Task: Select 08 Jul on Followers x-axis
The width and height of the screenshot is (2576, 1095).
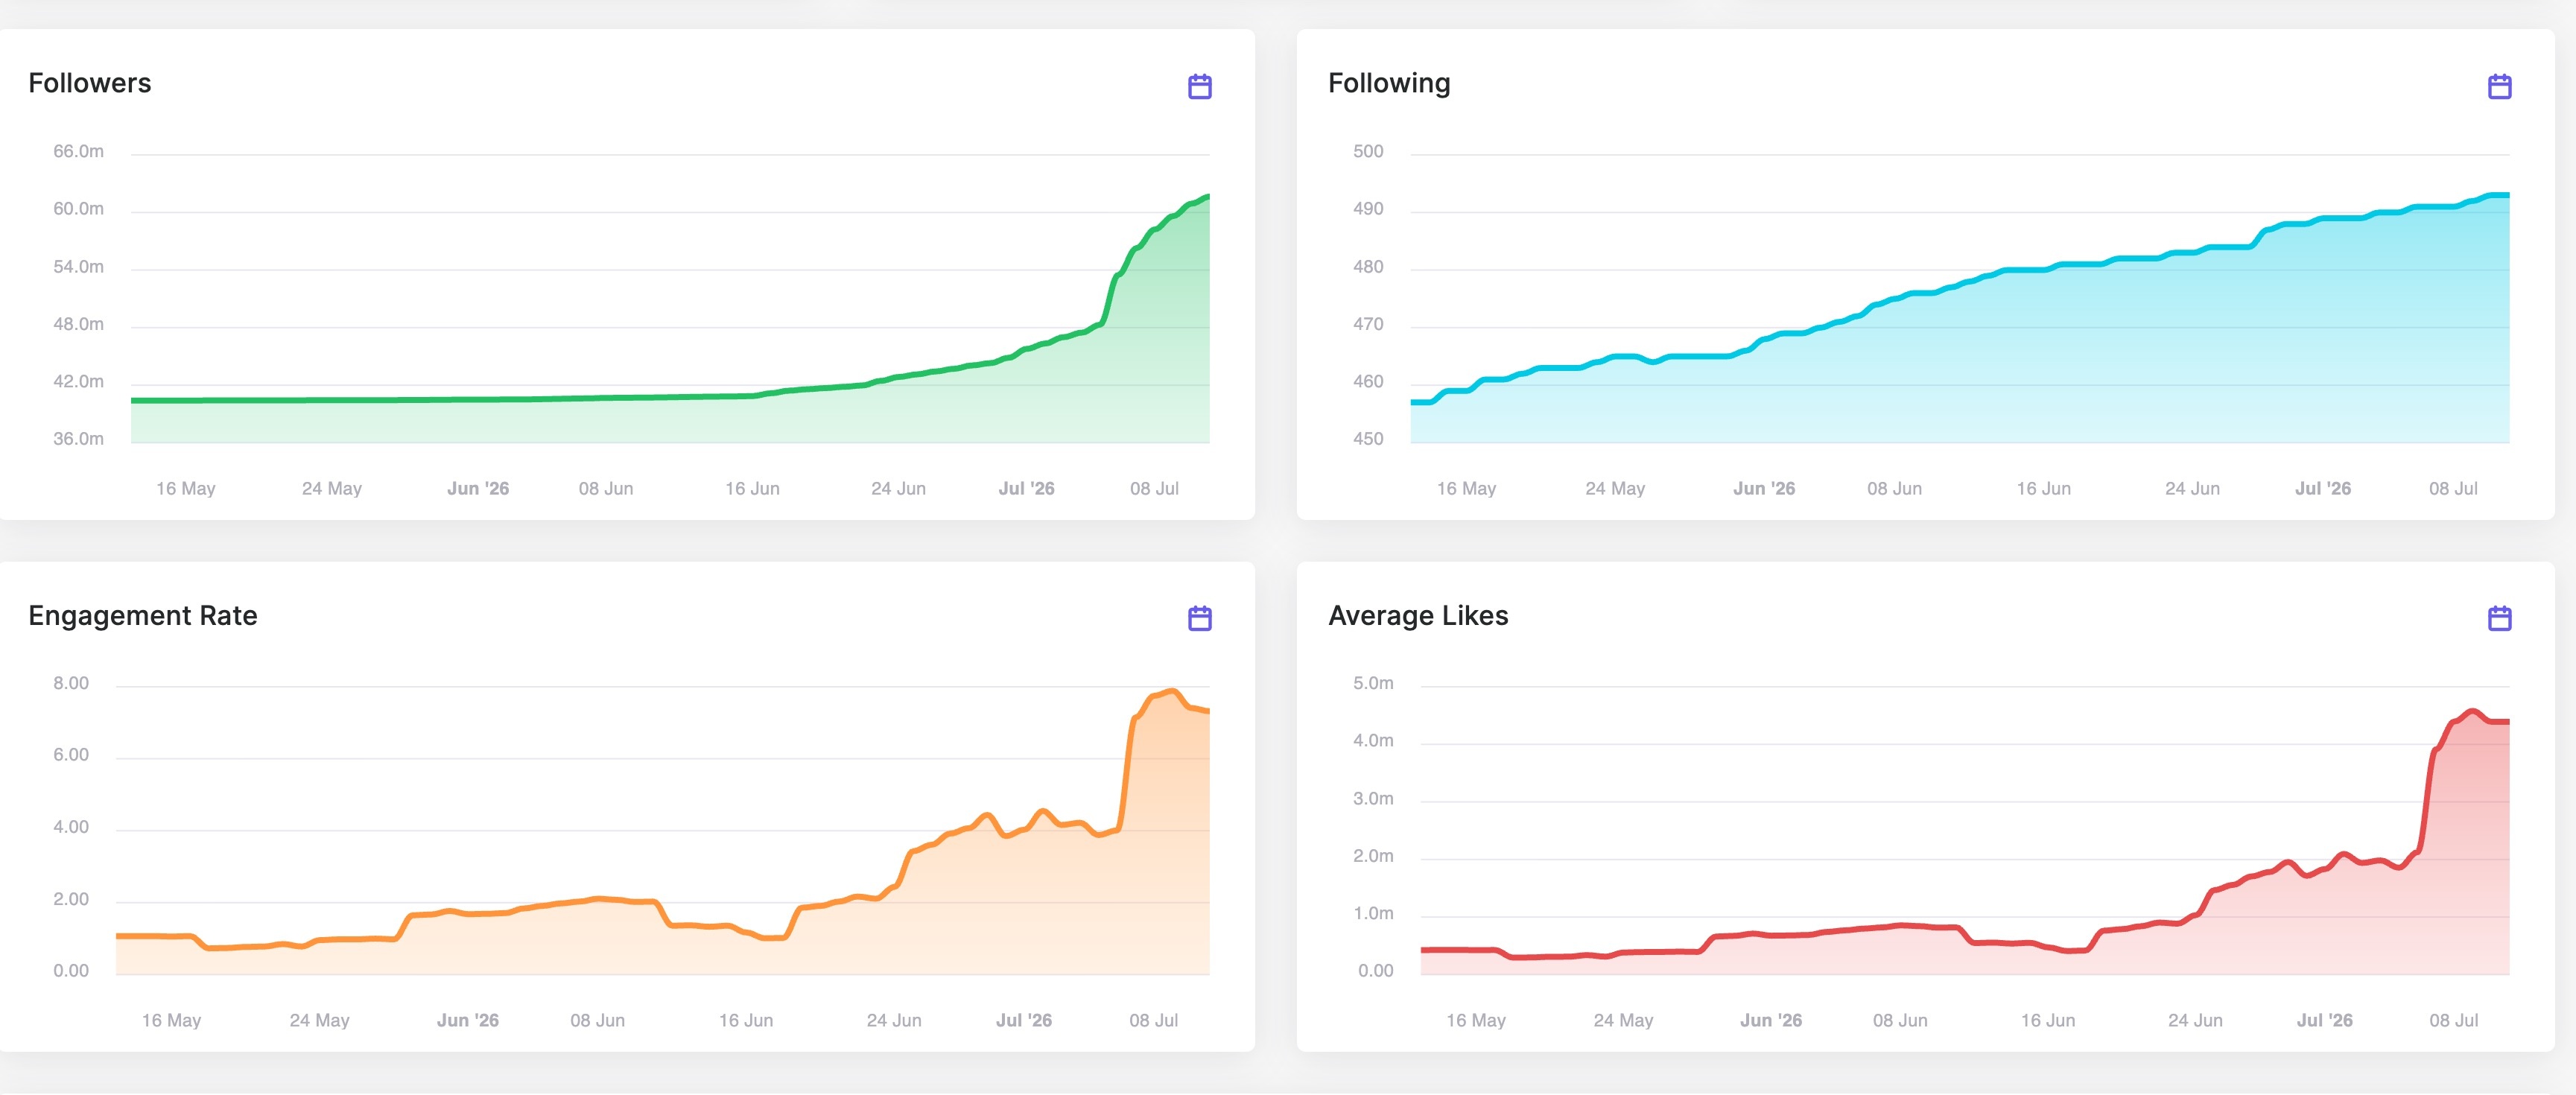Action: [1154, 489]
